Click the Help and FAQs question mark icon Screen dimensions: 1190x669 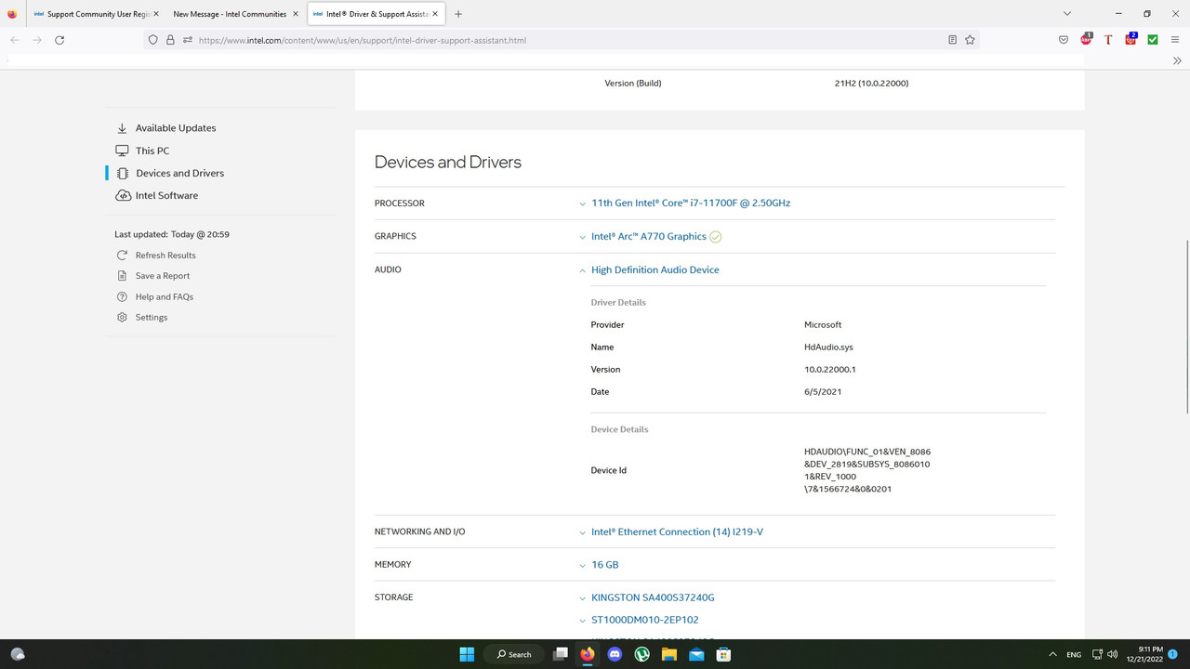[x=122, y=296]
